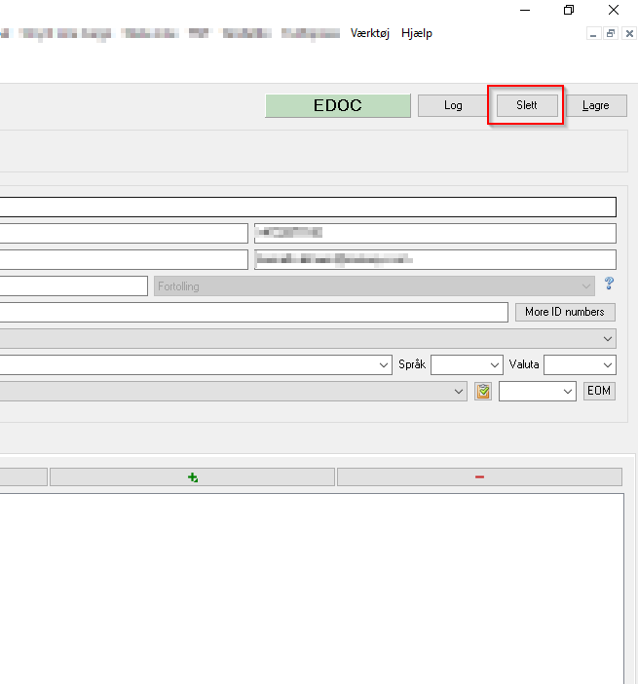Viewport: 638px width, 684px height.
Task: Minimize the inner document window
Action: tap(593, 33)
